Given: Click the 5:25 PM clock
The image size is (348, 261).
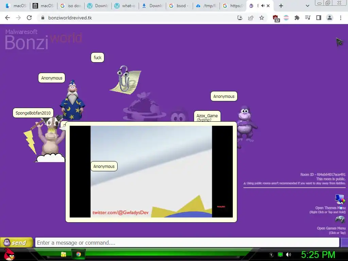Looking at the screenshot, I should [318, 255].
